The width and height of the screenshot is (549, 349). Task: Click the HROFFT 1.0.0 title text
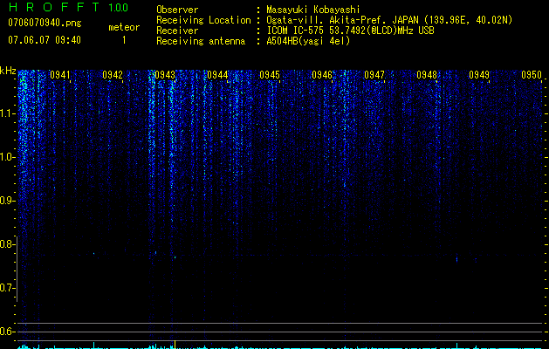pyautogui.click(x=68, y=7)
